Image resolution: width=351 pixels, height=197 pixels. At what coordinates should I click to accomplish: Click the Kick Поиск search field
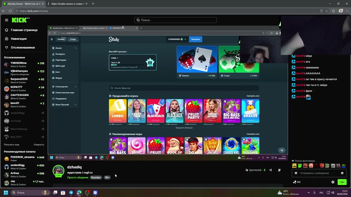(175, 20)
